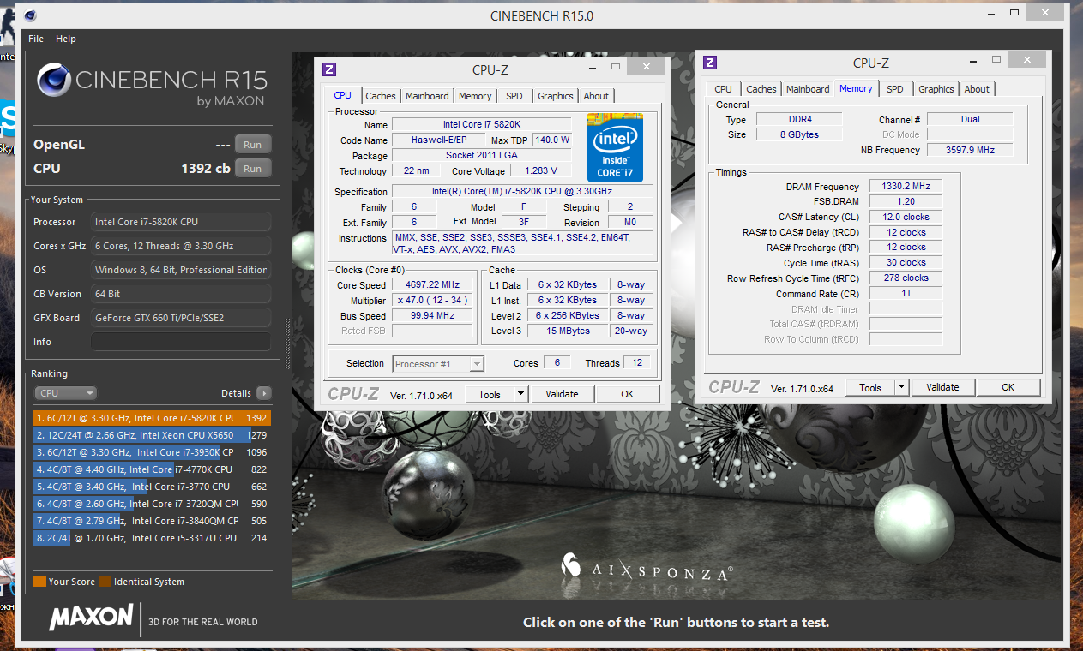
Task: Select About tab in second CPU-Z window
Action: (977, 89)
